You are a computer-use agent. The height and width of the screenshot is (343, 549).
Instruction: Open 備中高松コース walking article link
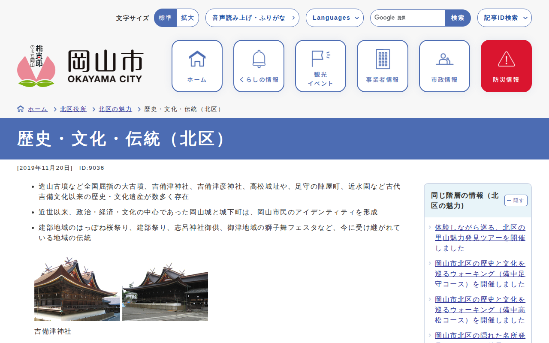(x=480, y=310)
